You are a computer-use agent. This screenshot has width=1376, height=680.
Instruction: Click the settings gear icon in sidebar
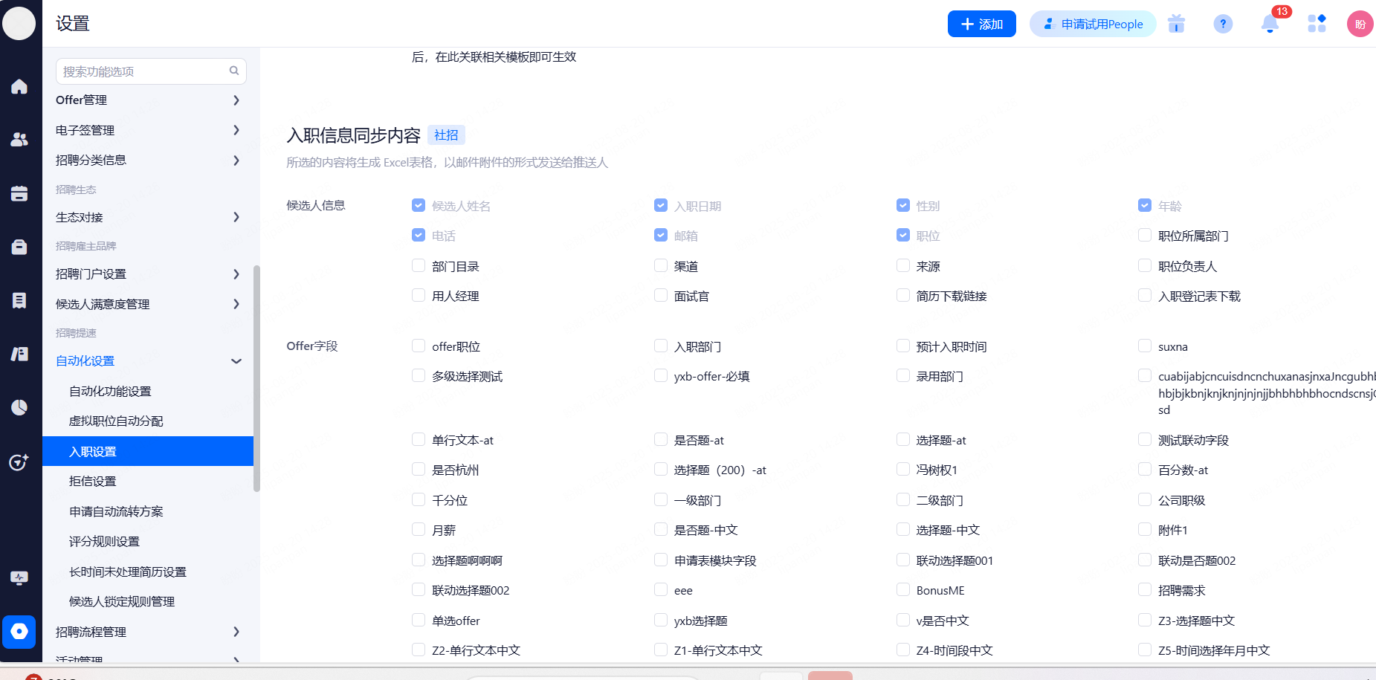click(19, 632)
